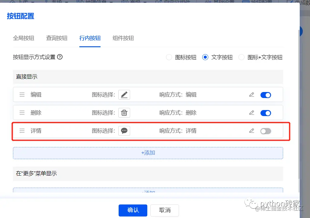Open the 组件按钮 tab
The image size is (310, 218).
[123, 38]
